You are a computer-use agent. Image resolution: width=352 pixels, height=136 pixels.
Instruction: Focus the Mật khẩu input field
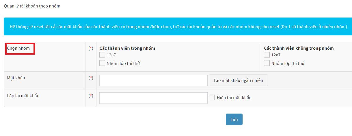pyautogui.click(x=153, y=81)
